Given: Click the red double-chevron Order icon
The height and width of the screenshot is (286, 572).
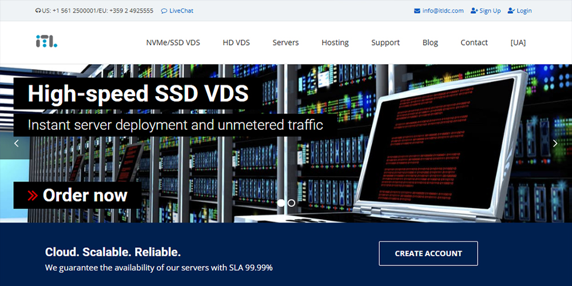Looking at the screenshot, I should coord(33,196).
